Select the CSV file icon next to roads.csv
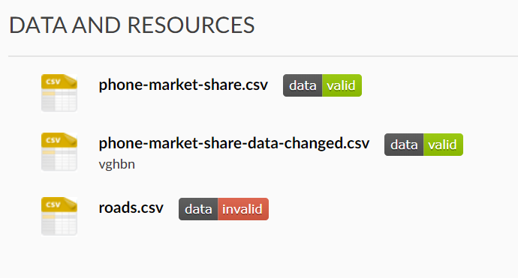 point(59,217)
